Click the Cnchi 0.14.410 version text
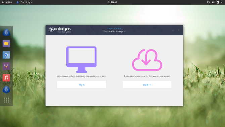Image resolution: width=225 pixels, height=127 pixels. [x=114, y=28]
